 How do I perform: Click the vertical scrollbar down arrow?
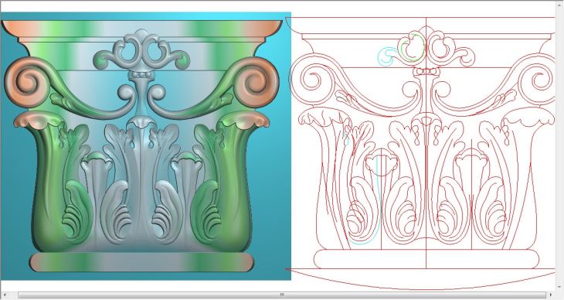pyautogui.click(x=559, y=287)
